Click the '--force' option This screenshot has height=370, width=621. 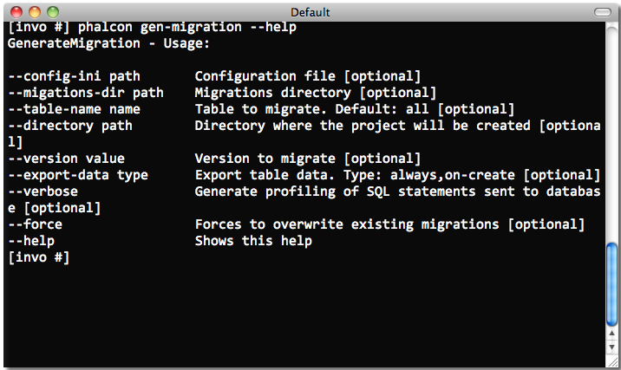[36, 224]
